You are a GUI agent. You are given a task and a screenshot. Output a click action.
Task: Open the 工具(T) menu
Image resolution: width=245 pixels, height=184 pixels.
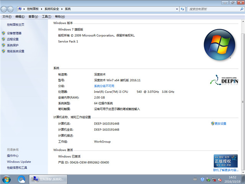click(x=46, y=16)
